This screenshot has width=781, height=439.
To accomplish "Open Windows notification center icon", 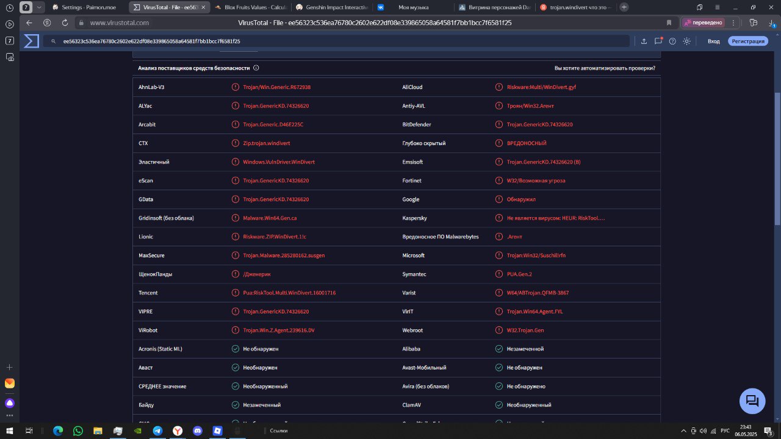I will coord(768,430).
